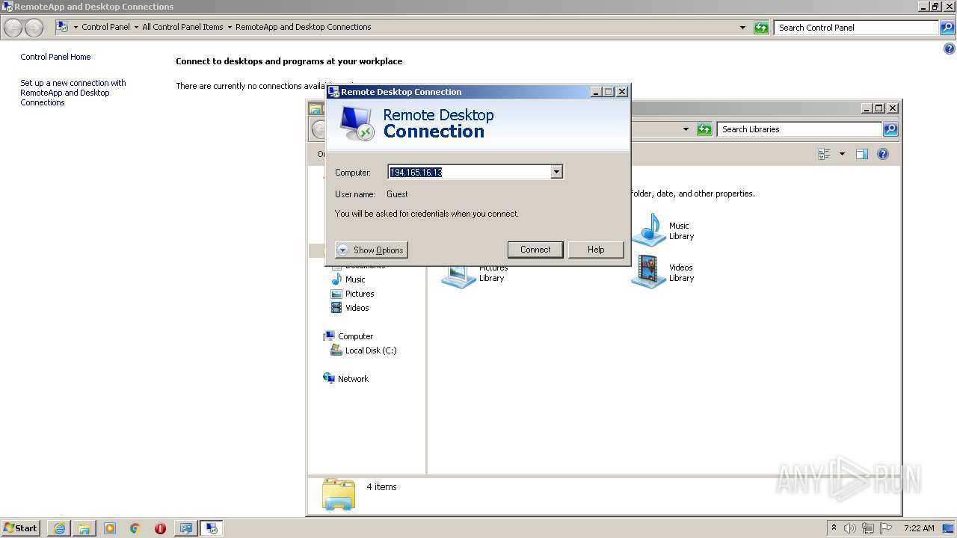
Task: Open the Libraries address history dropdown
Action: coord(686,129)
